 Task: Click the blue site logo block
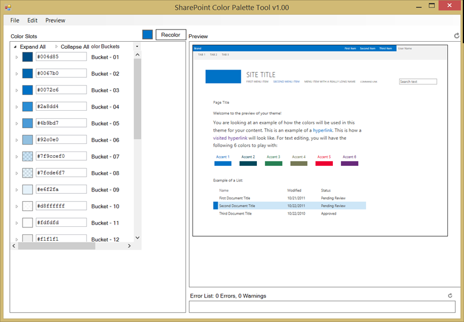tap(223, 77)
